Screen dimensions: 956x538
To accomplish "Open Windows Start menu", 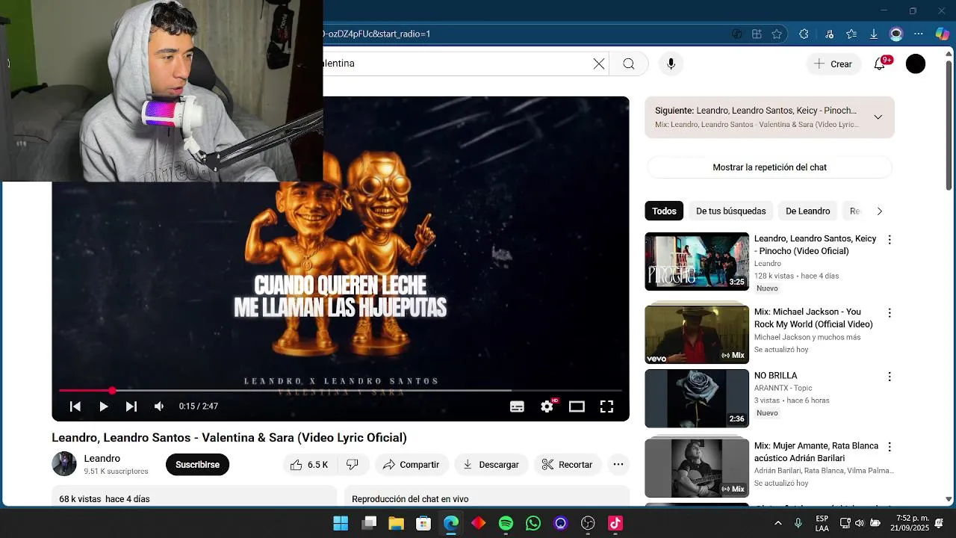I will [x=341, y=523].
